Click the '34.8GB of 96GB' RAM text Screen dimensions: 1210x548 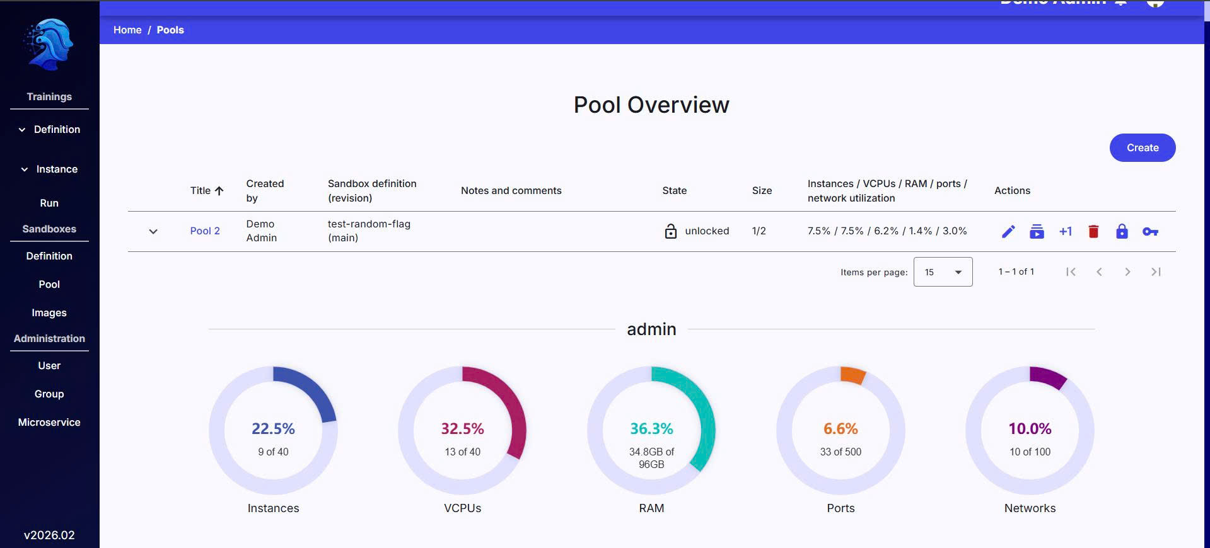tap(651, 458)
